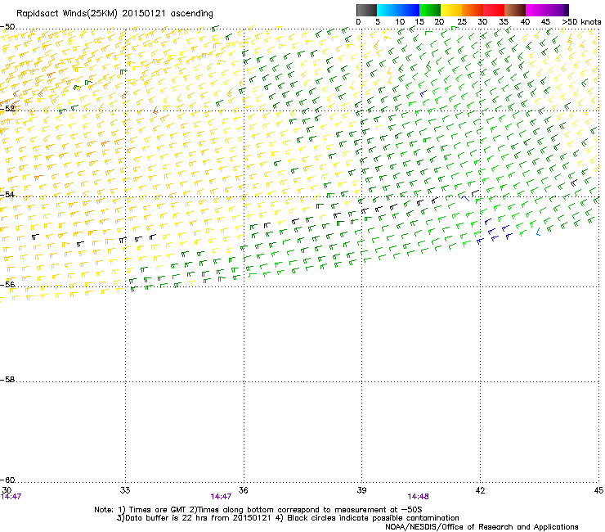The width and height of the screenshot is (605, 532).
Task: Click the longitude label 36
Action: pyautogui.click(x=243, y=490)
